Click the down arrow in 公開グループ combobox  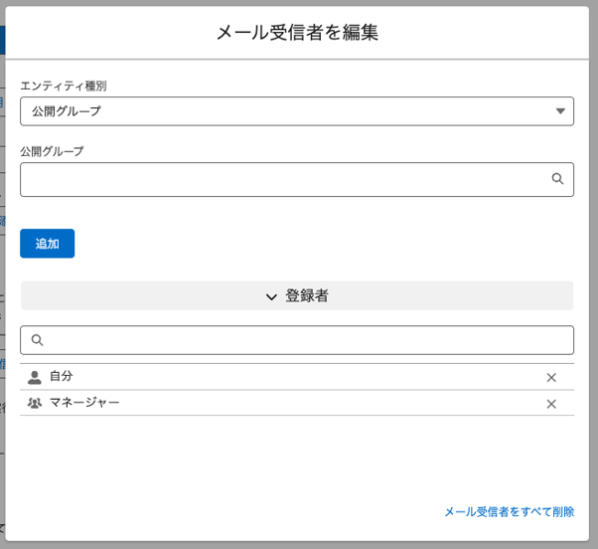[x=560, y=111]
